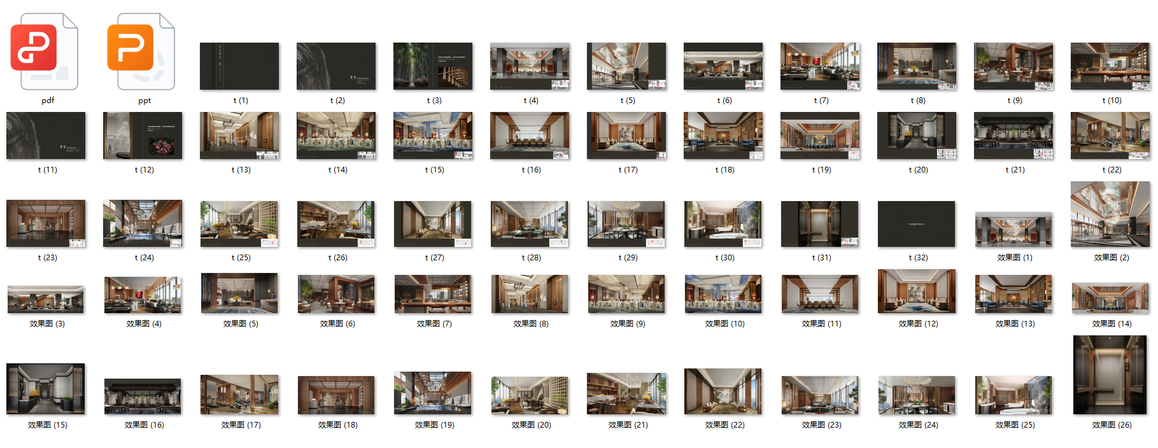Viewport: 1158px width, 448px height.
Task: Select the dark thank-you slide t (32)
Action: point(916,223)
